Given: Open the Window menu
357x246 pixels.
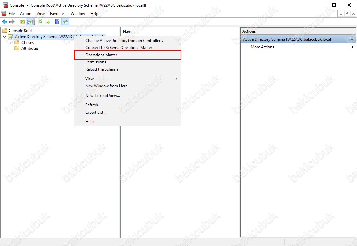Looking at the screenshot, I should click(x=77, y=14).
